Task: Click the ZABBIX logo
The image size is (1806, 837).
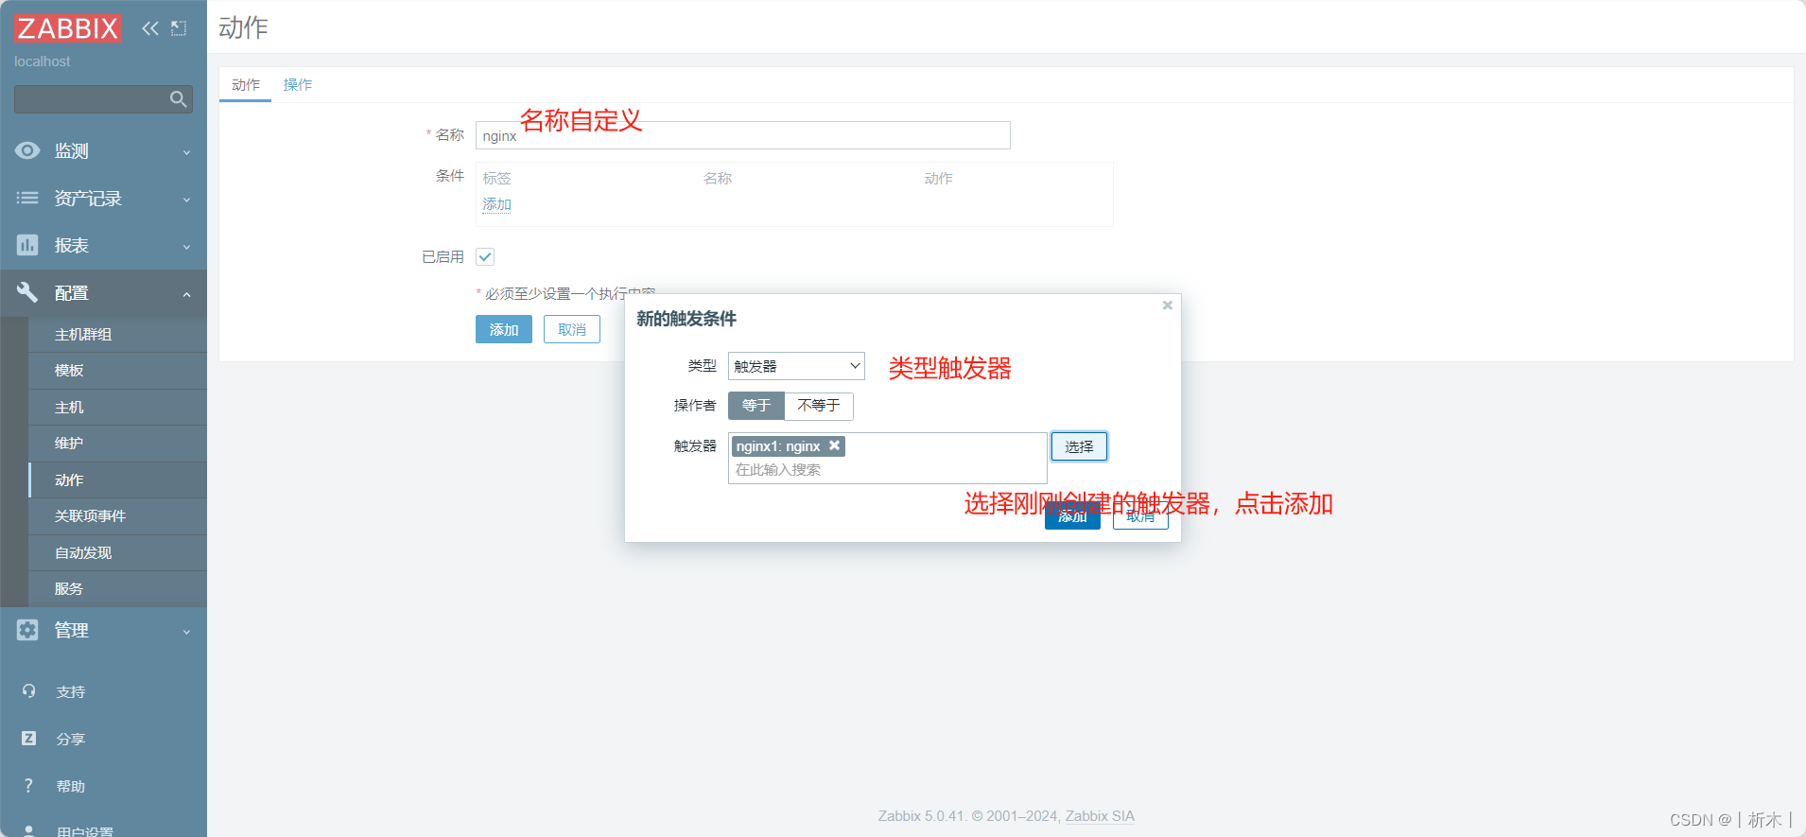Action: 68,28
